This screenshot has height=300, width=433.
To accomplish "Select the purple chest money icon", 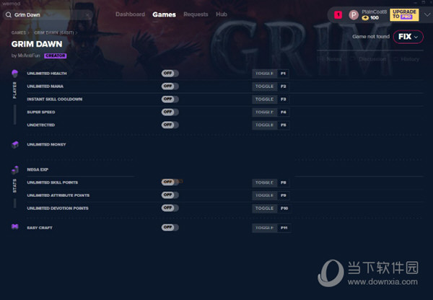I will pyautogui.click(x=15, y=144).
